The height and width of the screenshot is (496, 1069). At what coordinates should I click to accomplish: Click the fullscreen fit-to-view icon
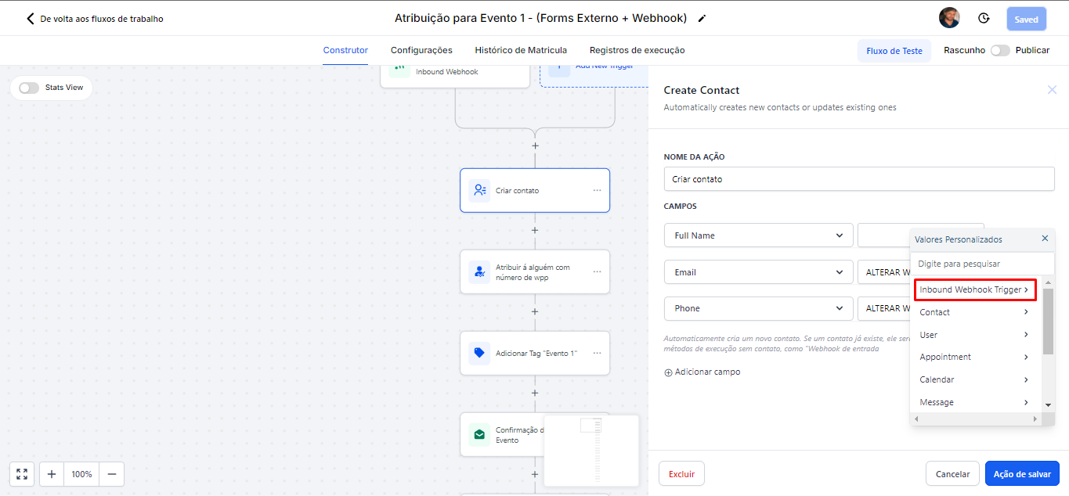coord(22,474)
